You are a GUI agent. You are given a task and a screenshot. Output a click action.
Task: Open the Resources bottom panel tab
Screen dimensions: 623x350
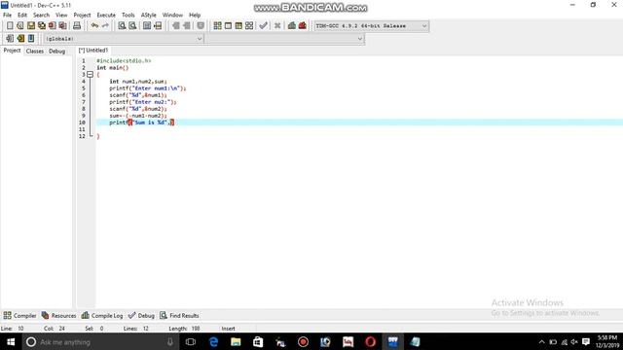click(x=58, y=315)
